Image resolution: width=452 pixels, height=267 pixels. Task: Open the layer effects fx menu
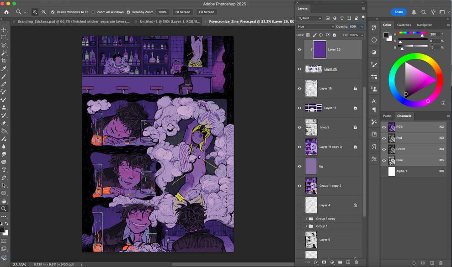[x=316, y=262]
